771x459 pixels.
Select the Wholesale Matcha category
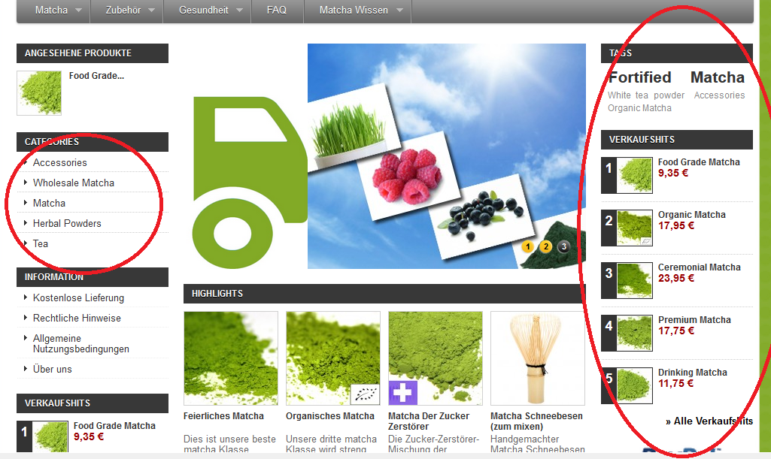pos(73,183)
